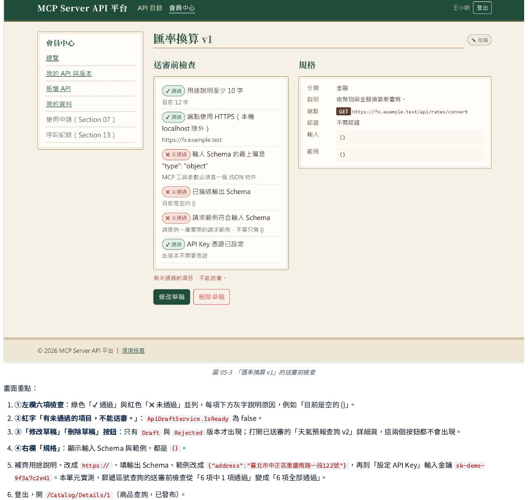Click the MCP Server API 平台 site title

[x=82, y=8]
